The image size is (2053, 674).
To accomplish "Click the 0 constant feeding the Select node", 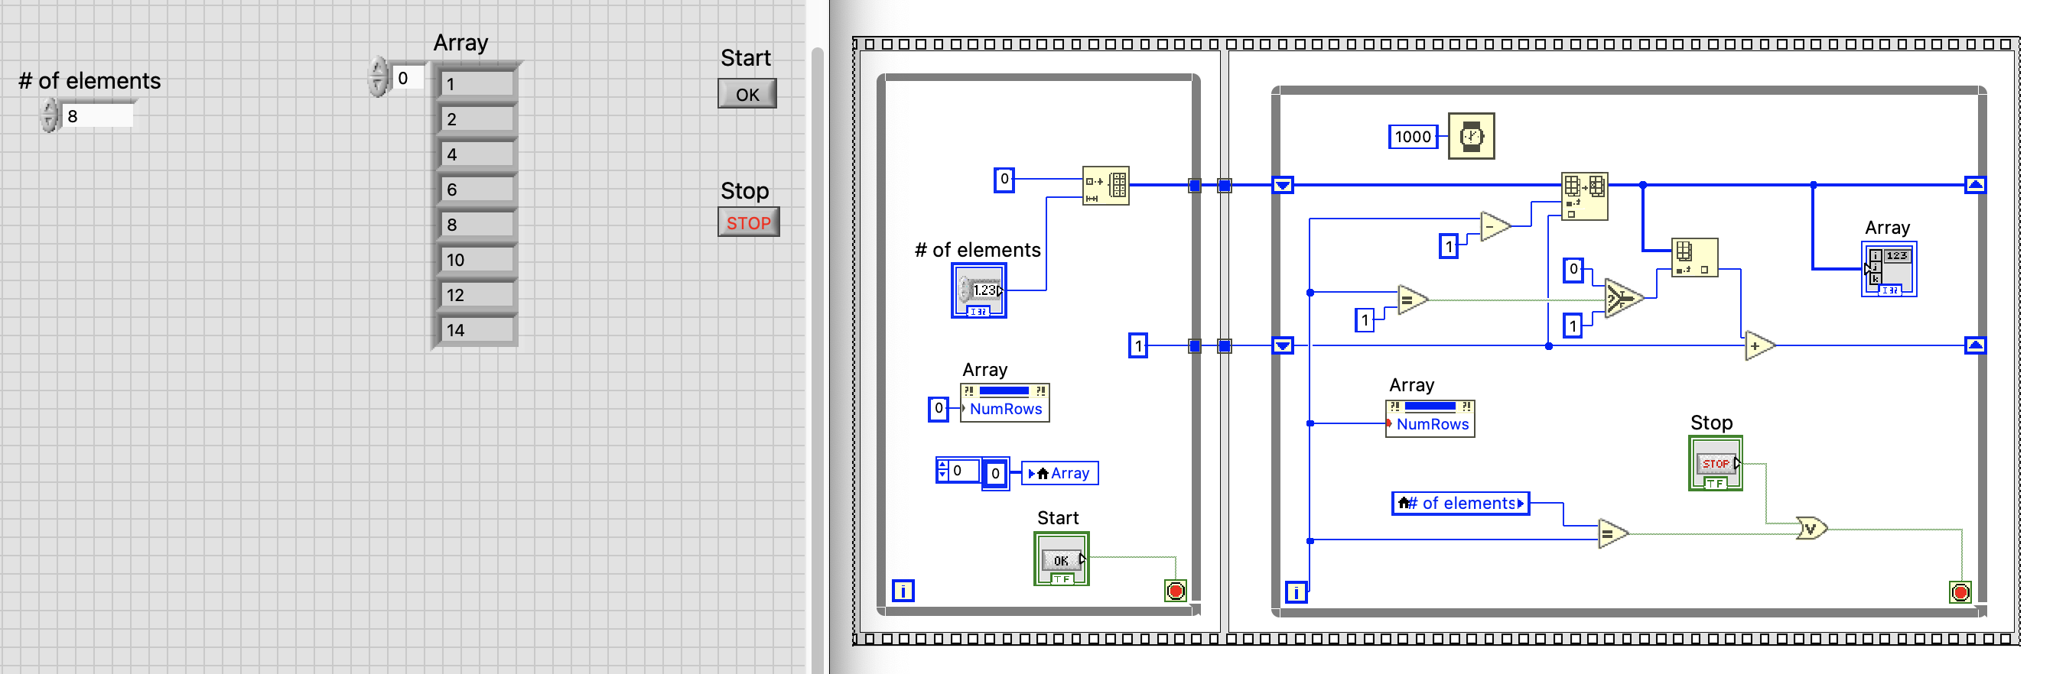I will point(1573,270).
